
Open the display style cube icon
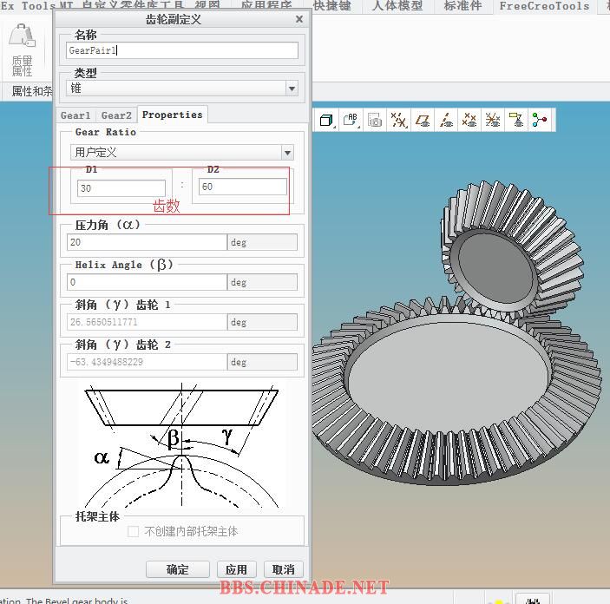327,120
